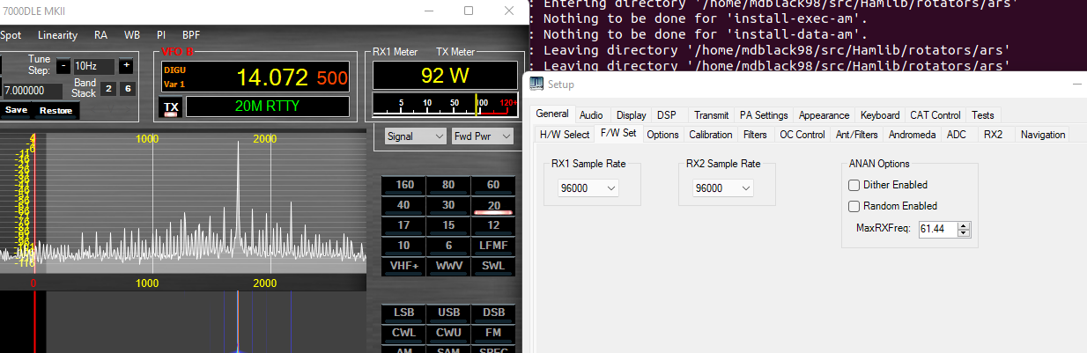This screenshot has width=1087, height=353.
Task: Click band stack button 2
Action: pos(107,88)
